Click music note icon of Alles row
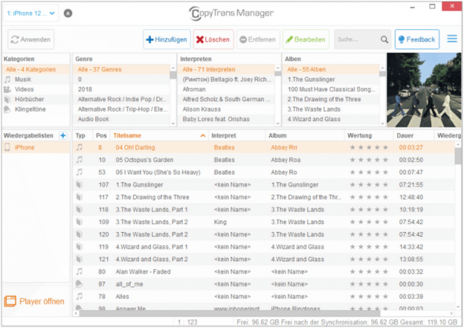 [x=79, y=297]
